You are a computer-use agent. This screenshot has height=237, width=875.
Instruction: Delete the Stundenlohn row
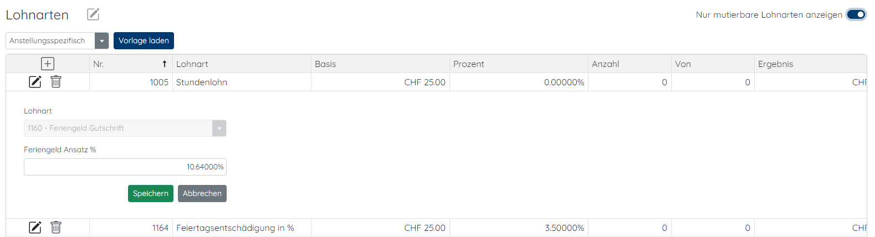click(x=56, y=82)
